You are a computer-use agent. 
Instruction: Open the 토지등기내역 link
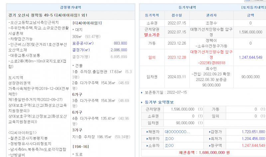253,7
